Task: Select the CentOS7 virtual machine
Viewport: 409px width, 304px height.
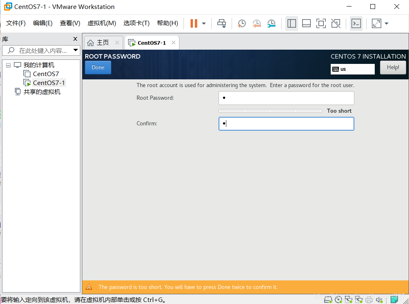Action: 46,74
